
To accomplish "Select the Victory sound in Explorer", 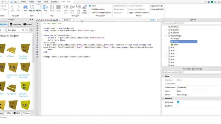I will [176, 39].
